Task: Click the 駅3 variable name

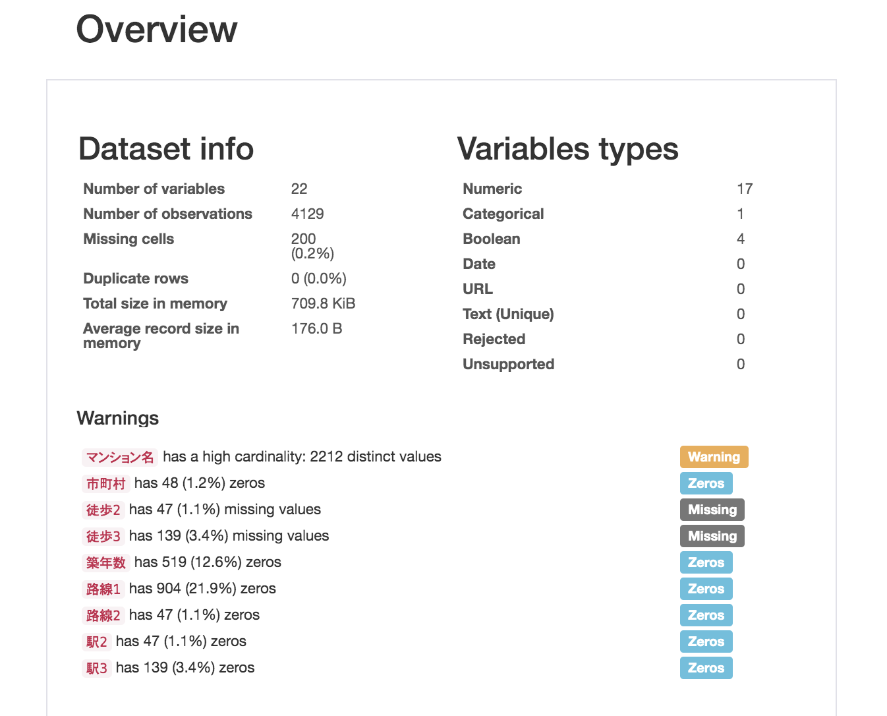Action: (96, 668)
